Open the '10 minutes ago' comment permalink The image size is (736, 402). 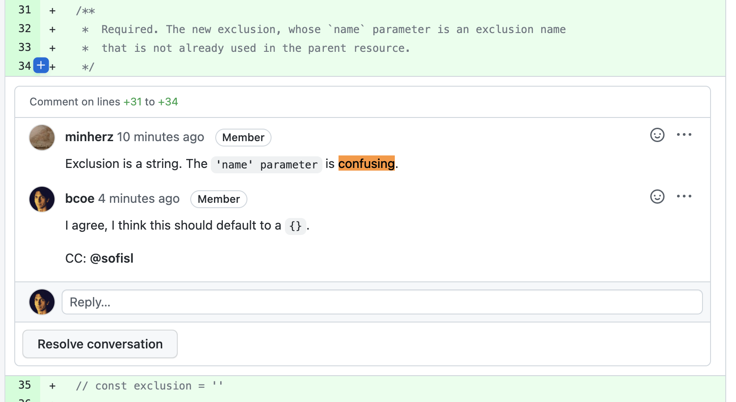(x=161, y=137)
